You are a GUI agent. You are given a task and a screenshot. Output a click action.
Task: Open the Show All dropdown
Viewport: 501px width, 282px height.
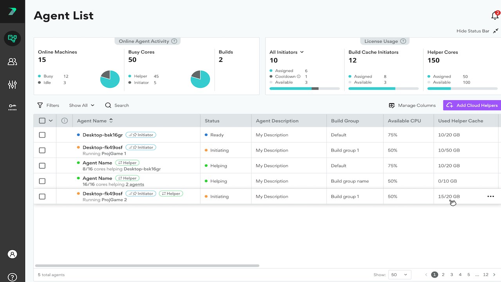82,105
